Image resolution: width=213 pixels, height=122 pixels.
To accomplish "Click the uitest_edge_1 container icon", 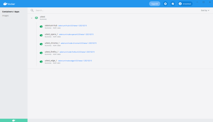I will [x=41, y=62].
